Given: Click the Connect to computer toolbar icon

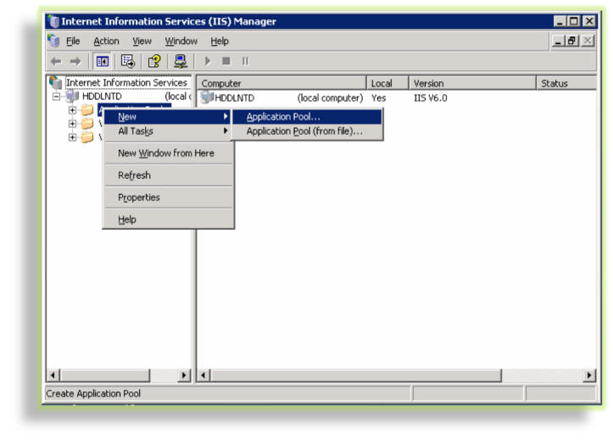Looking at the screenshot, I should (181, 61).
